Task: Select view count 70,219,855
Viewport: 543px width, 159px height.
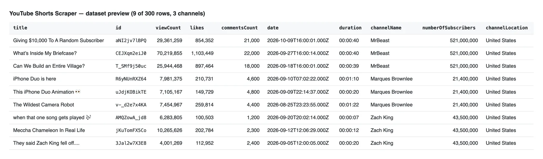Action: (x=170, y=53)
